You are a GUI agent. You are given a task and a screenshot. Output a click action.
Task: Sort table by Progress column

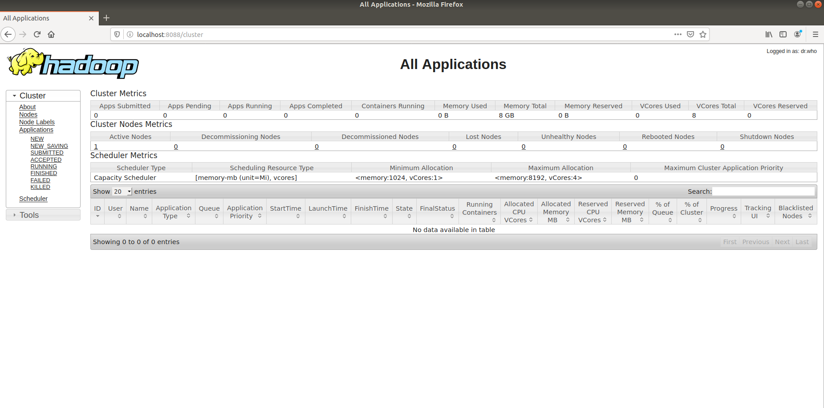[724, 212]
